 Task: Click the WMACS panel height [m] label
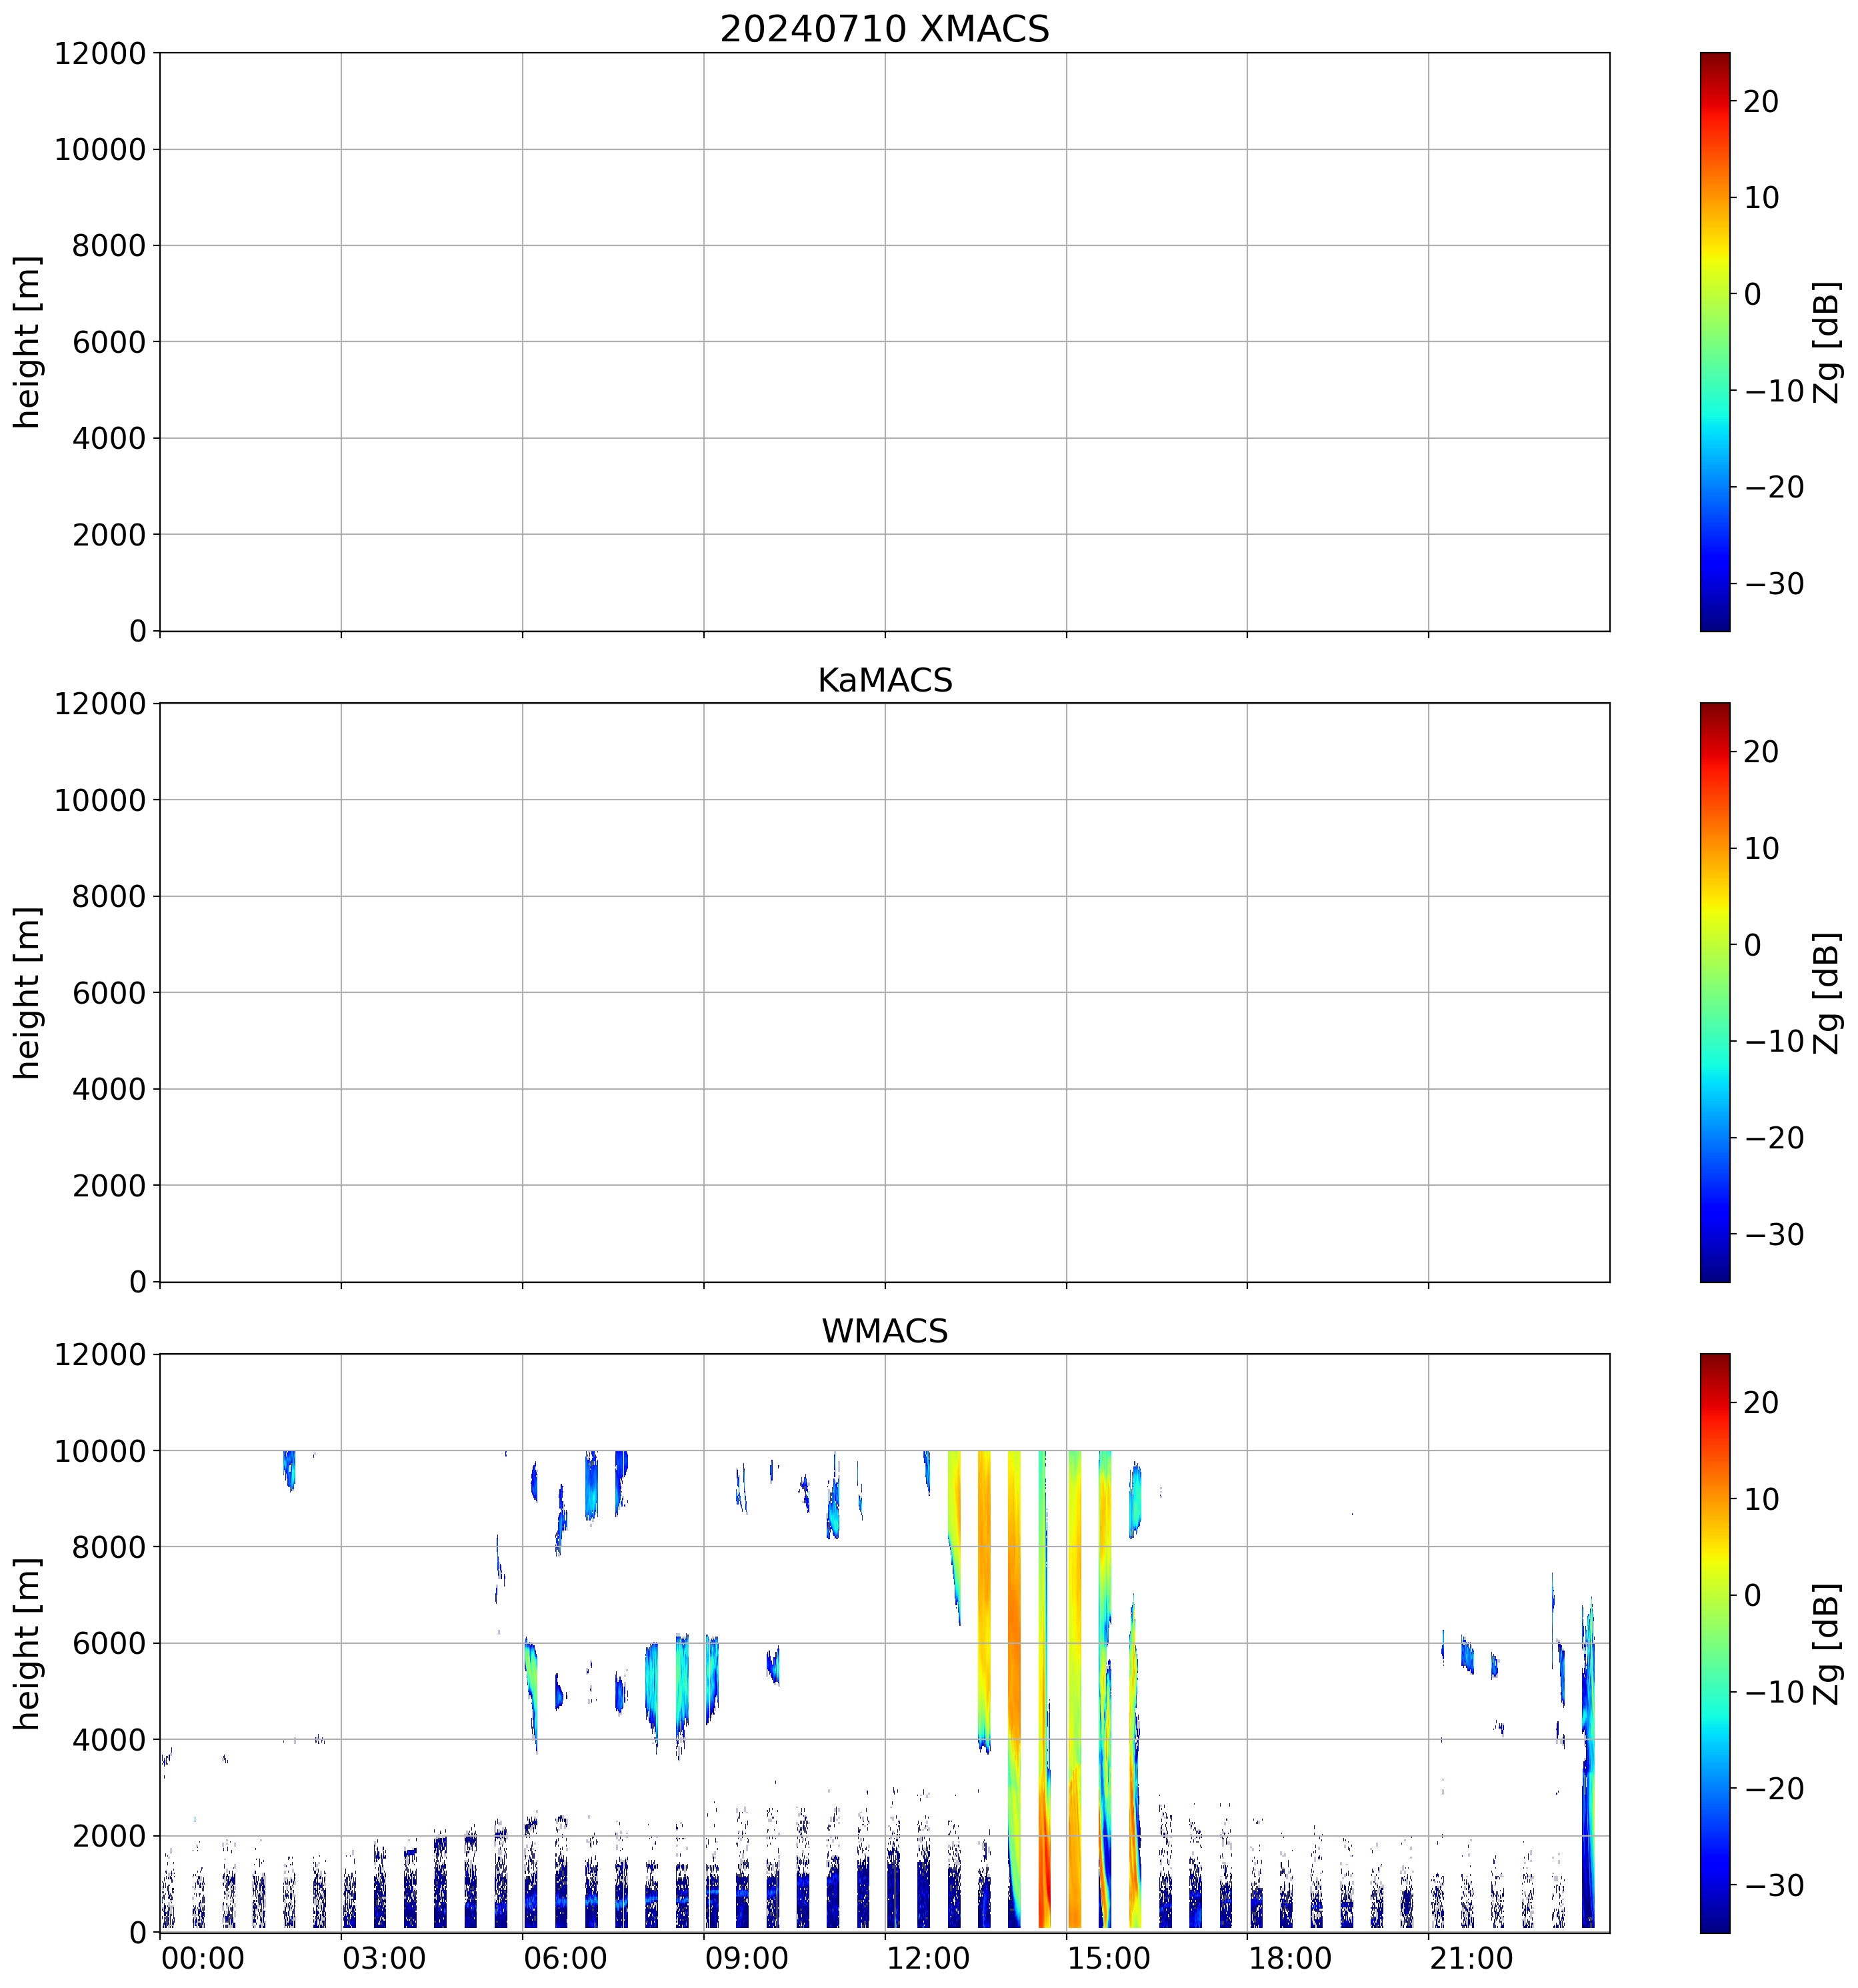[28, 1643]
